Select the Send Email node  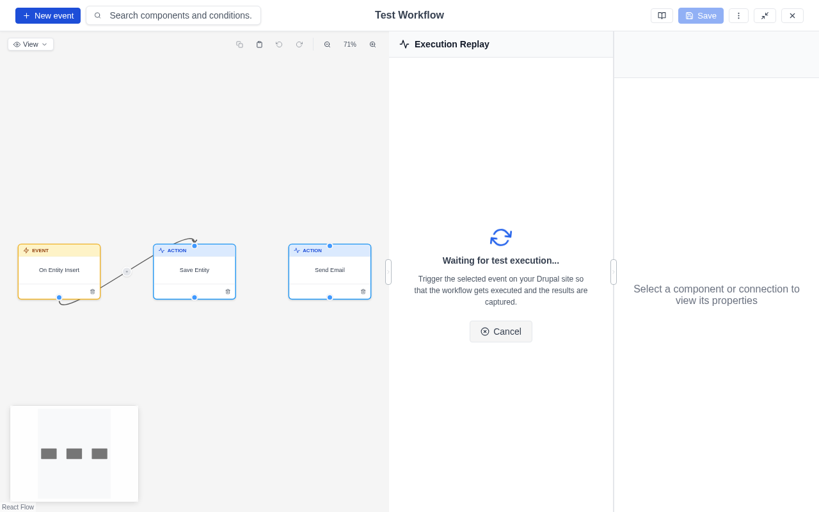pos(330,269)
